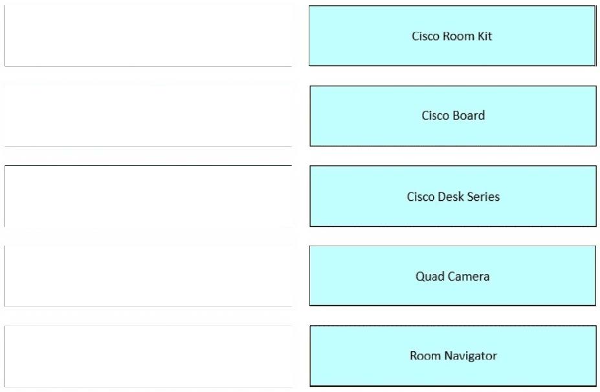Image resolution: width=600 pixels, height=392 pixels.
Task: Click the "Cisco Board" text label
Action: click(453, 116)
